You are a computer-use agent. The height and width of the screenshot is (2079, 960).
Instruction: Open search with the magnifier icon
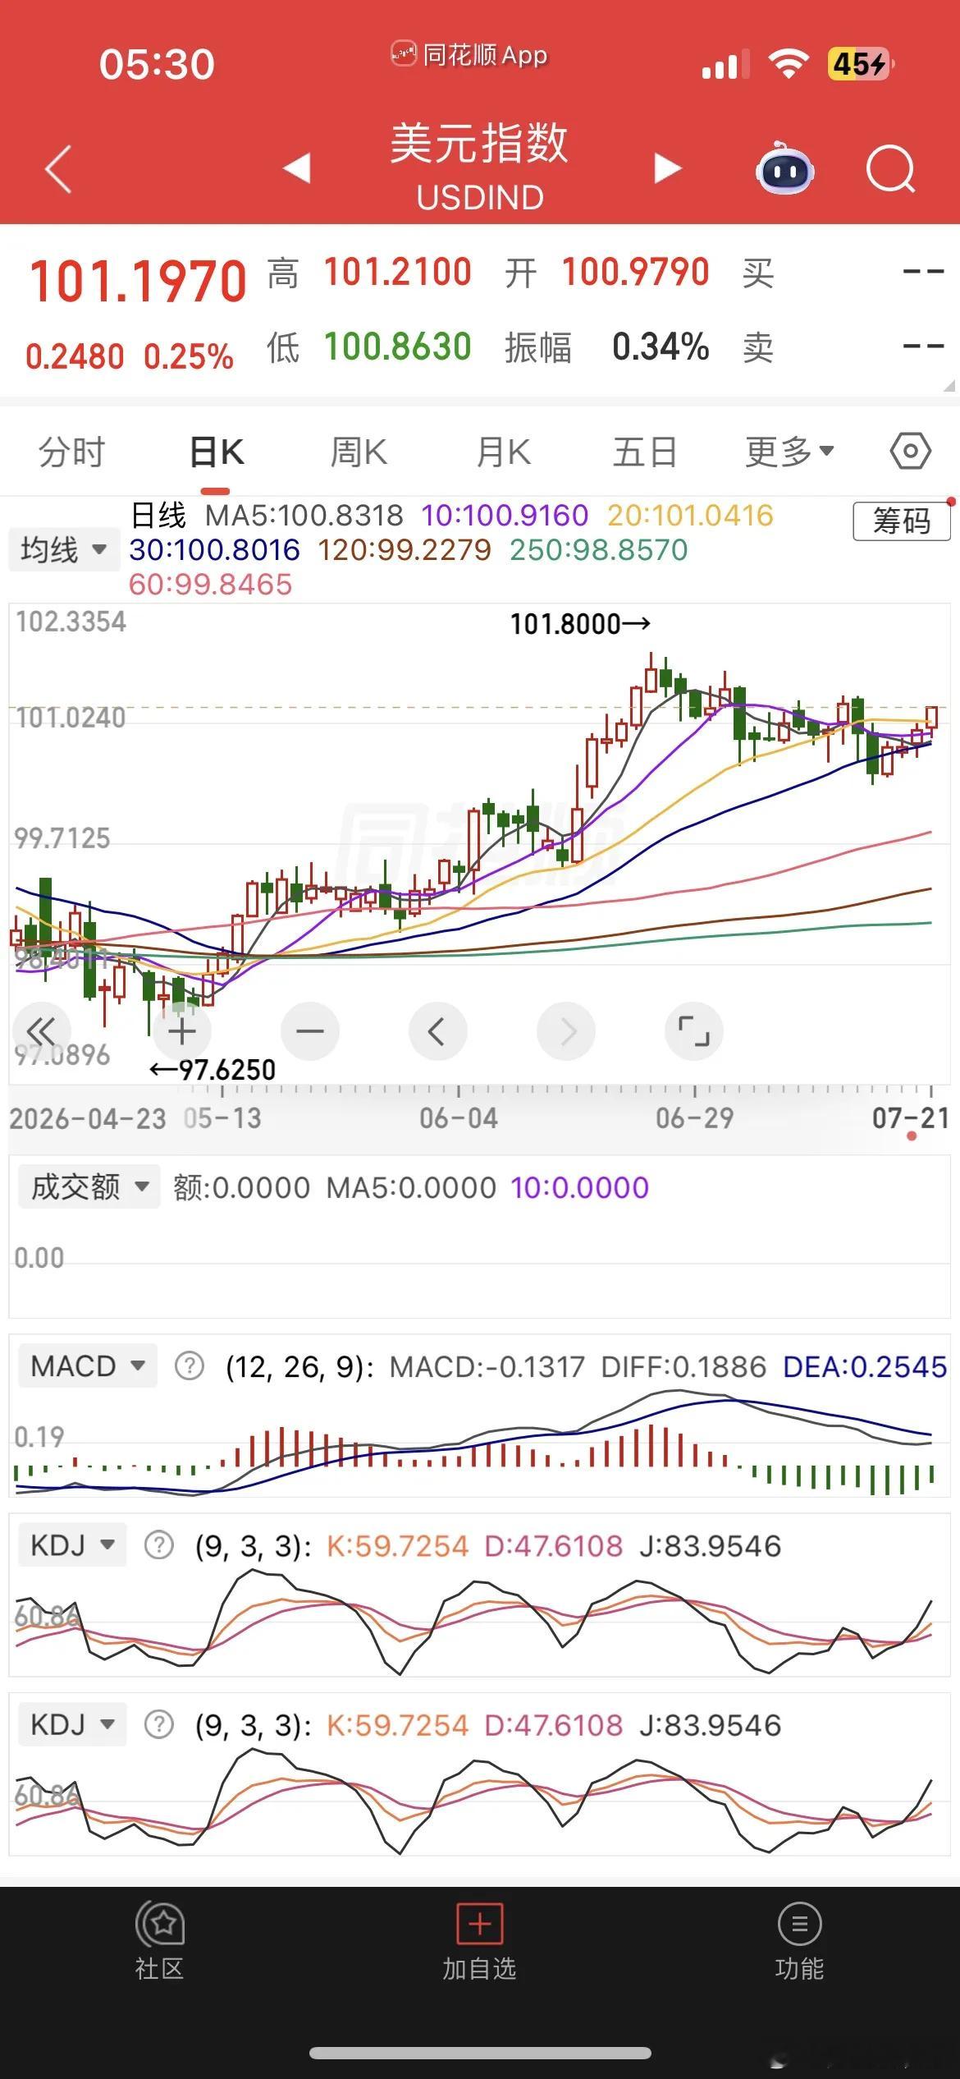pyautogui.click(x=890, y=168)
